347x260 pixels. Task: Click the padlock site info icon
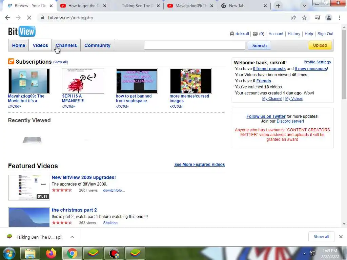coord(43,18)
